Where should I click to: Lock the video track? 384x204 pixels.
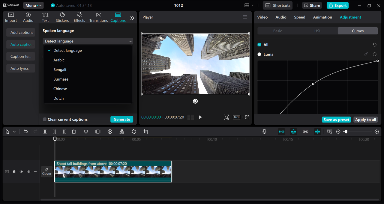tap(14, 171)
